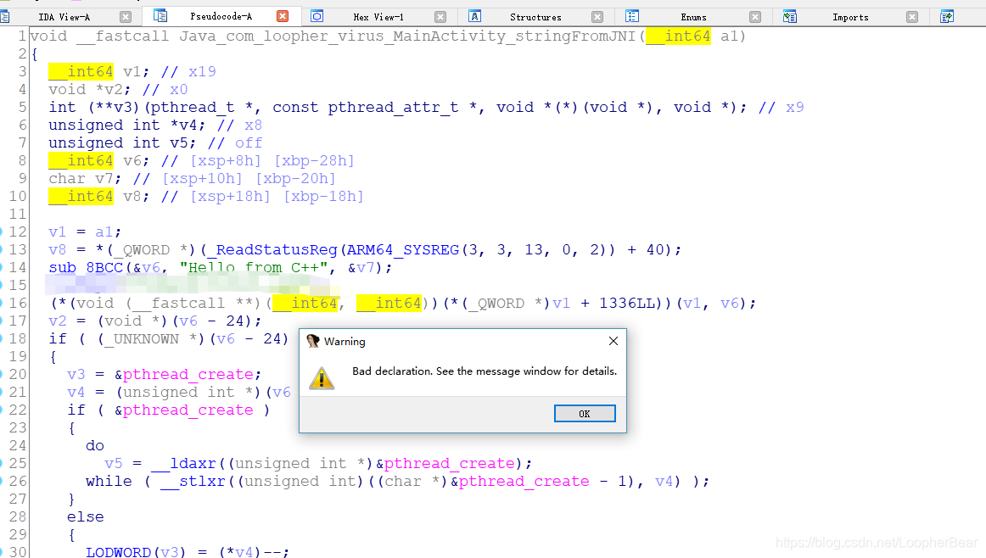Click pthread_create in the line 22 if condition
Image resolution: width=986 pixels, height=558 pixels.
[x=188, y=410]
